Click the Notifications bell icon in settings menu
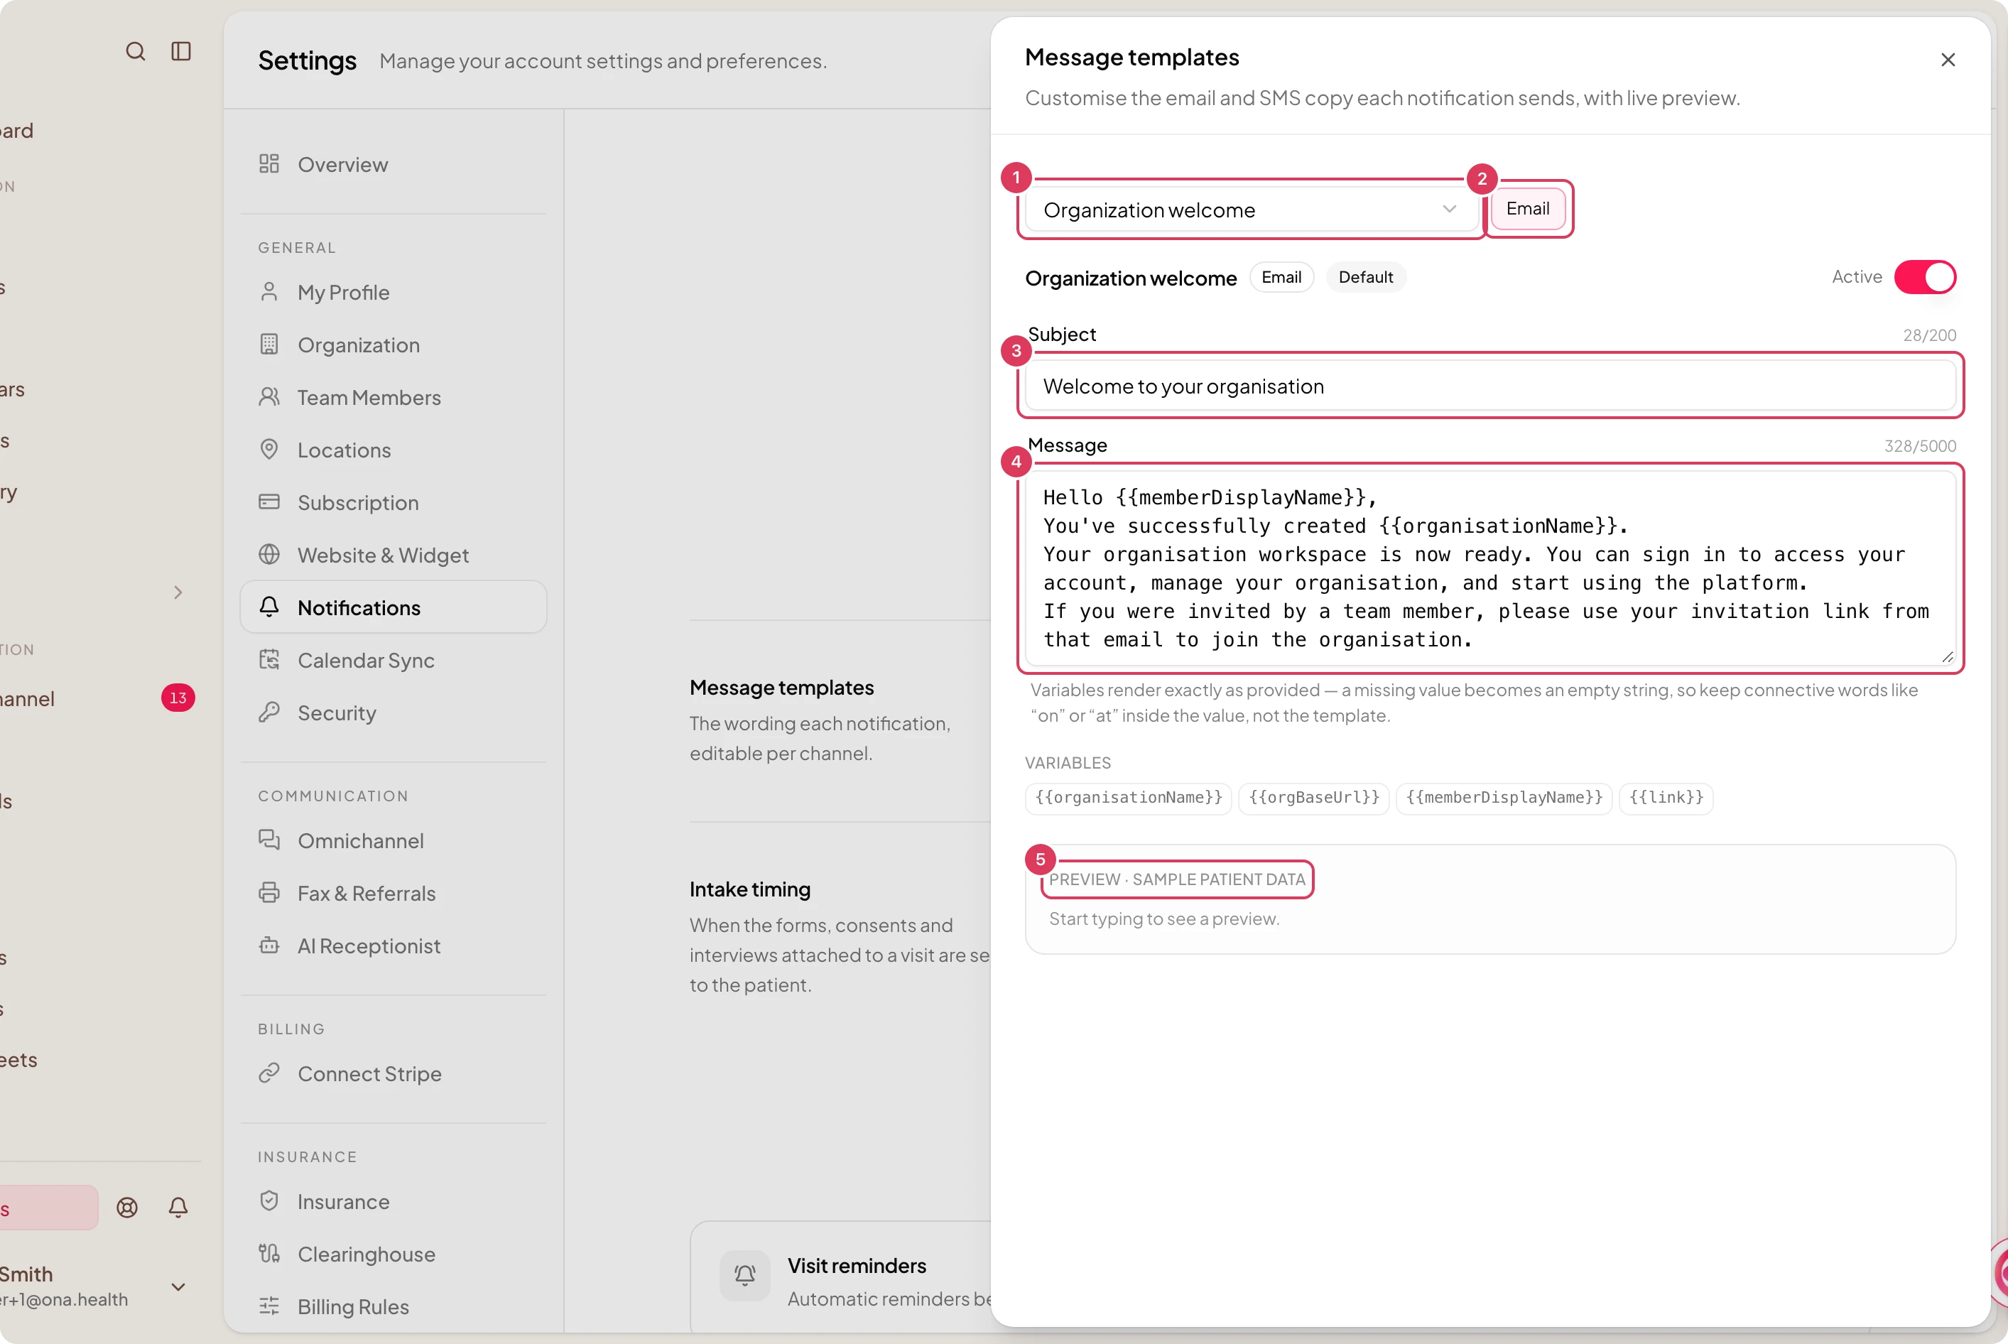This screenshot has height=1344, width=2008. tap(269, 607)
